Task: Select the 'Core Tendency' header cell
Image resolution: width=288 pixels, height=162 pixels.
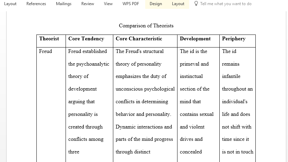Action: [x=90, y=41]
